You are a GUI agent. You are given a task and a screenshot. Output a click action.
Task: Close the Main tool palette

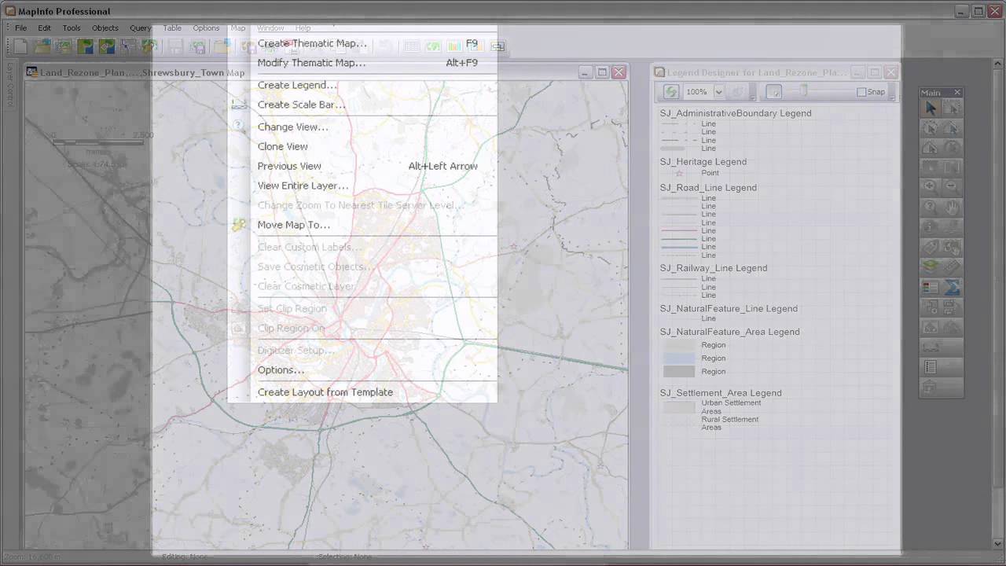(956, 93)
